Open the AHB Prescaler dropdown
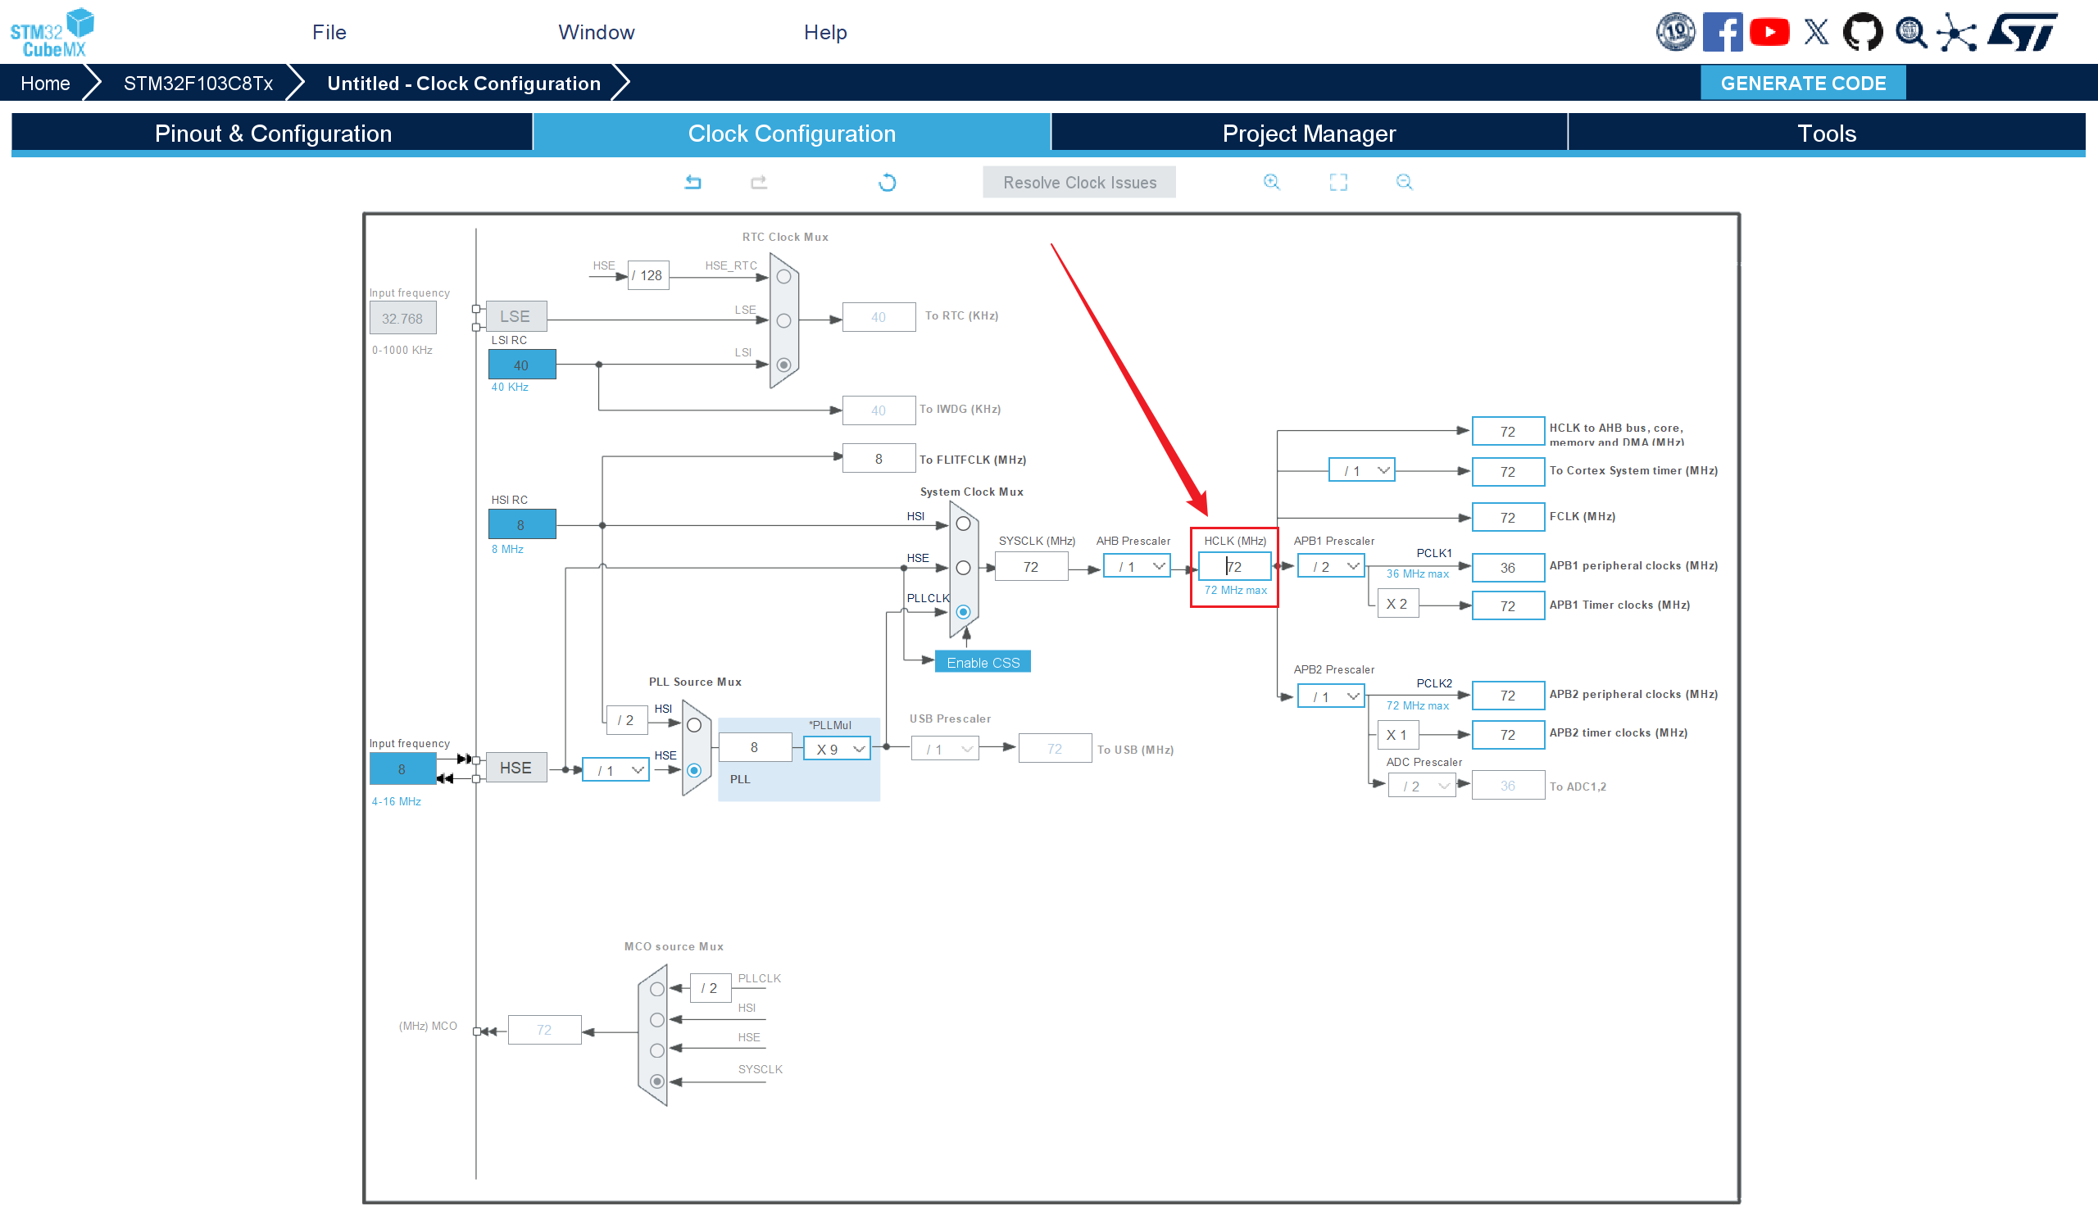 coord(1138,567)
